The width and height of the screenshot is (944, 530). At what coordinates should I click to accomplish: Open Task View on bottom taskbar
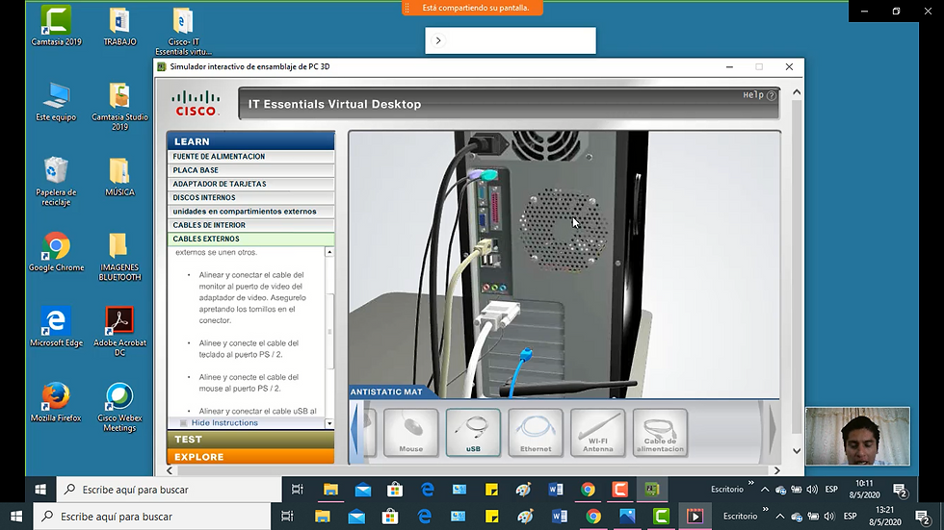tap(287, 517)
